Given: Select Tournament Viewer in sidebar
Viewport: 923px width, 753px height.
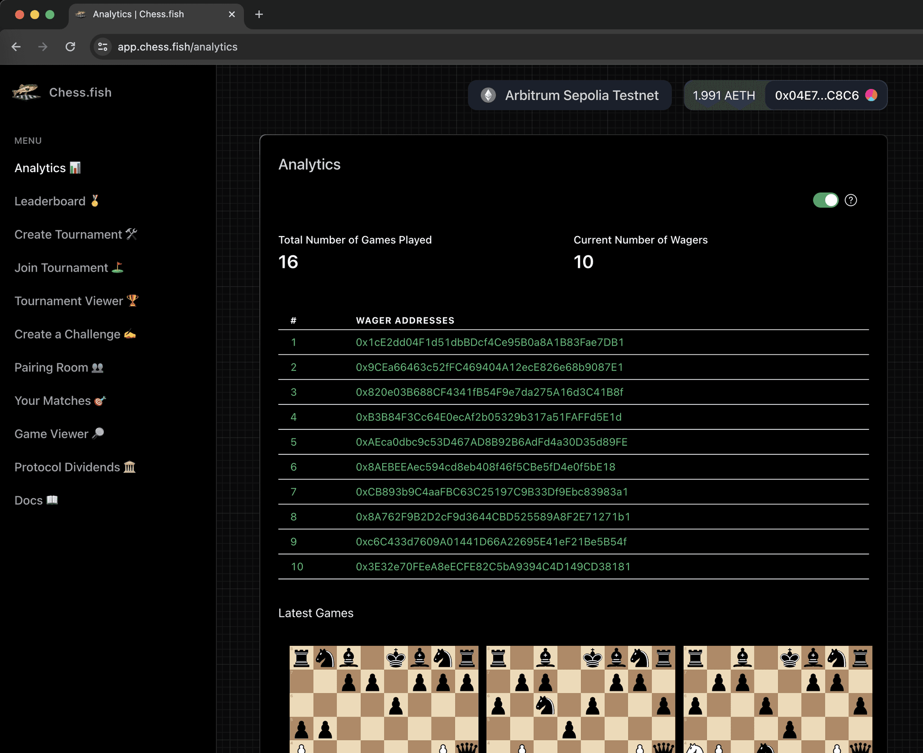Looking at the screenshot, I should [x=76, y=301].
